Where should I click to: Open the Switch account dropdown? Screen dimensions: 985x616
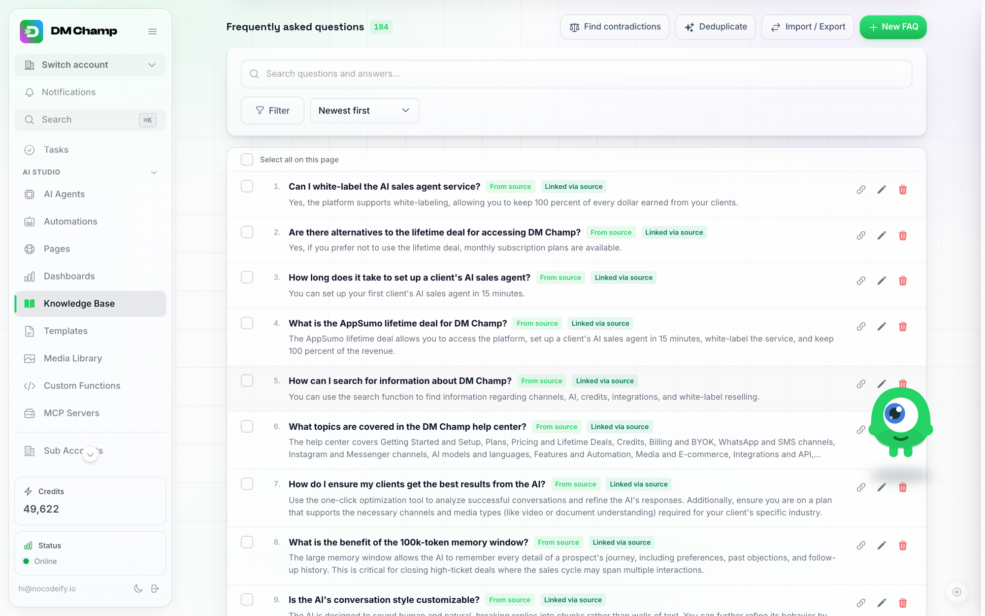[x=90, y=65]
